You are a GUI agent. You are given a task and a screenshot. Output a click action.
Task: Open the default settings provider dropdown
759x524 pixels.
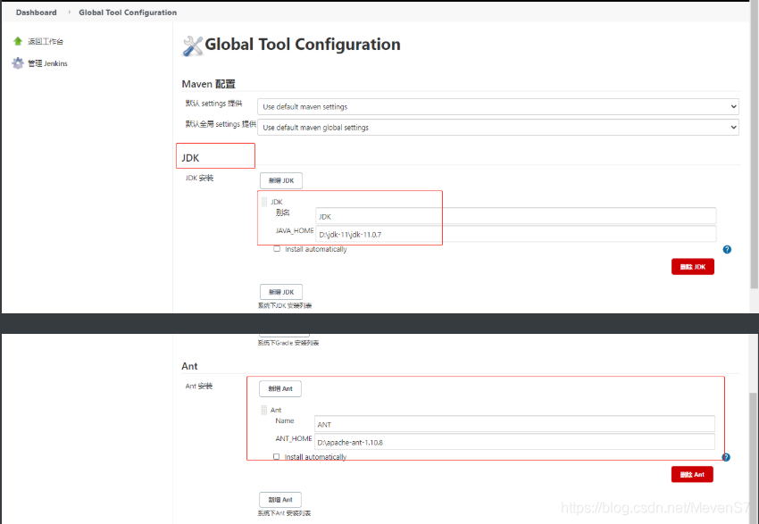pyautogui.click(x=498, y=106)
